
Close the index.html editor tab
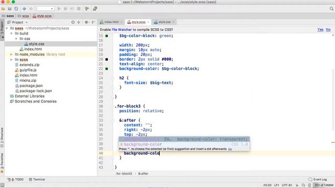[x=121, y=22]
